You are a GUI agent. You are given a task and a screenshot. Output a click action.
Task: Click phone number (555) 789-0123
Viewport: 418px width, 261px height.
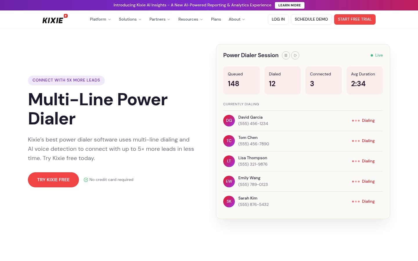pos(253,185)
